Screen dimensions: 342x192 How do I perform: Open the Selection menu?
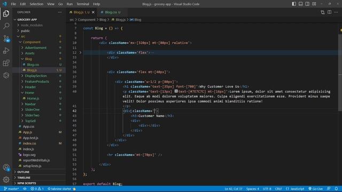pos(36,4)
